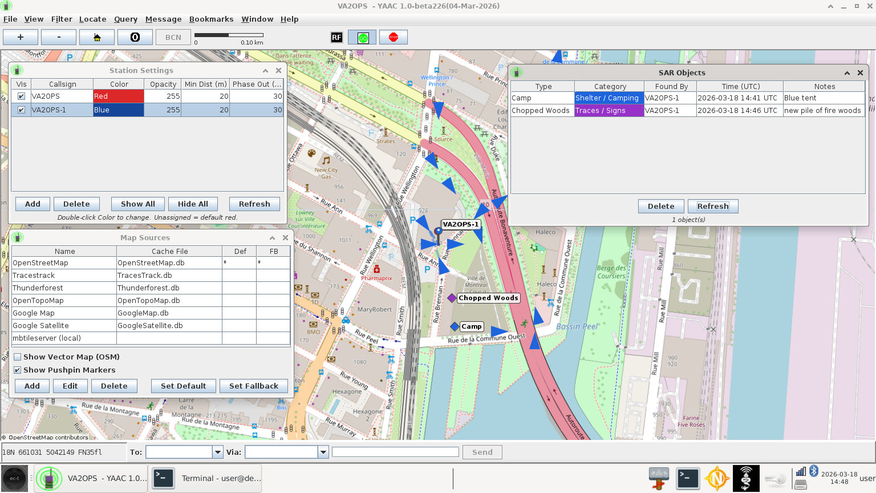Image resolution: width=876 pixels, height=493 pixels.
Task: Click the zero recenter toolbar icon
Action: tap(134, 37)
